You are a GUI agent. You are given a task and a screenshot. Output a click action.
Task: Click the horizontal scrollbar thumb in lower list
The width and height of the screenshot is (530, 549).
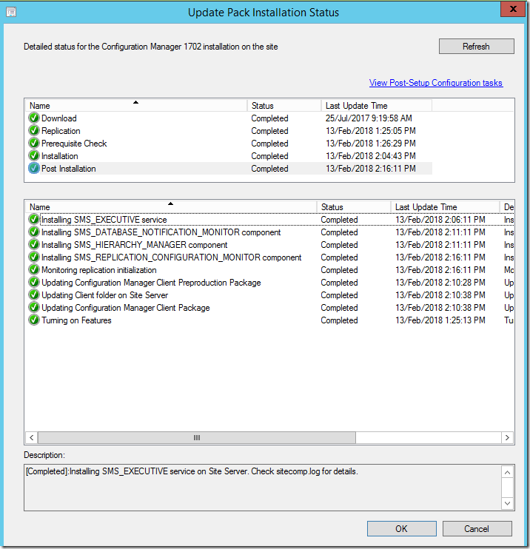[x=197, y=438]
